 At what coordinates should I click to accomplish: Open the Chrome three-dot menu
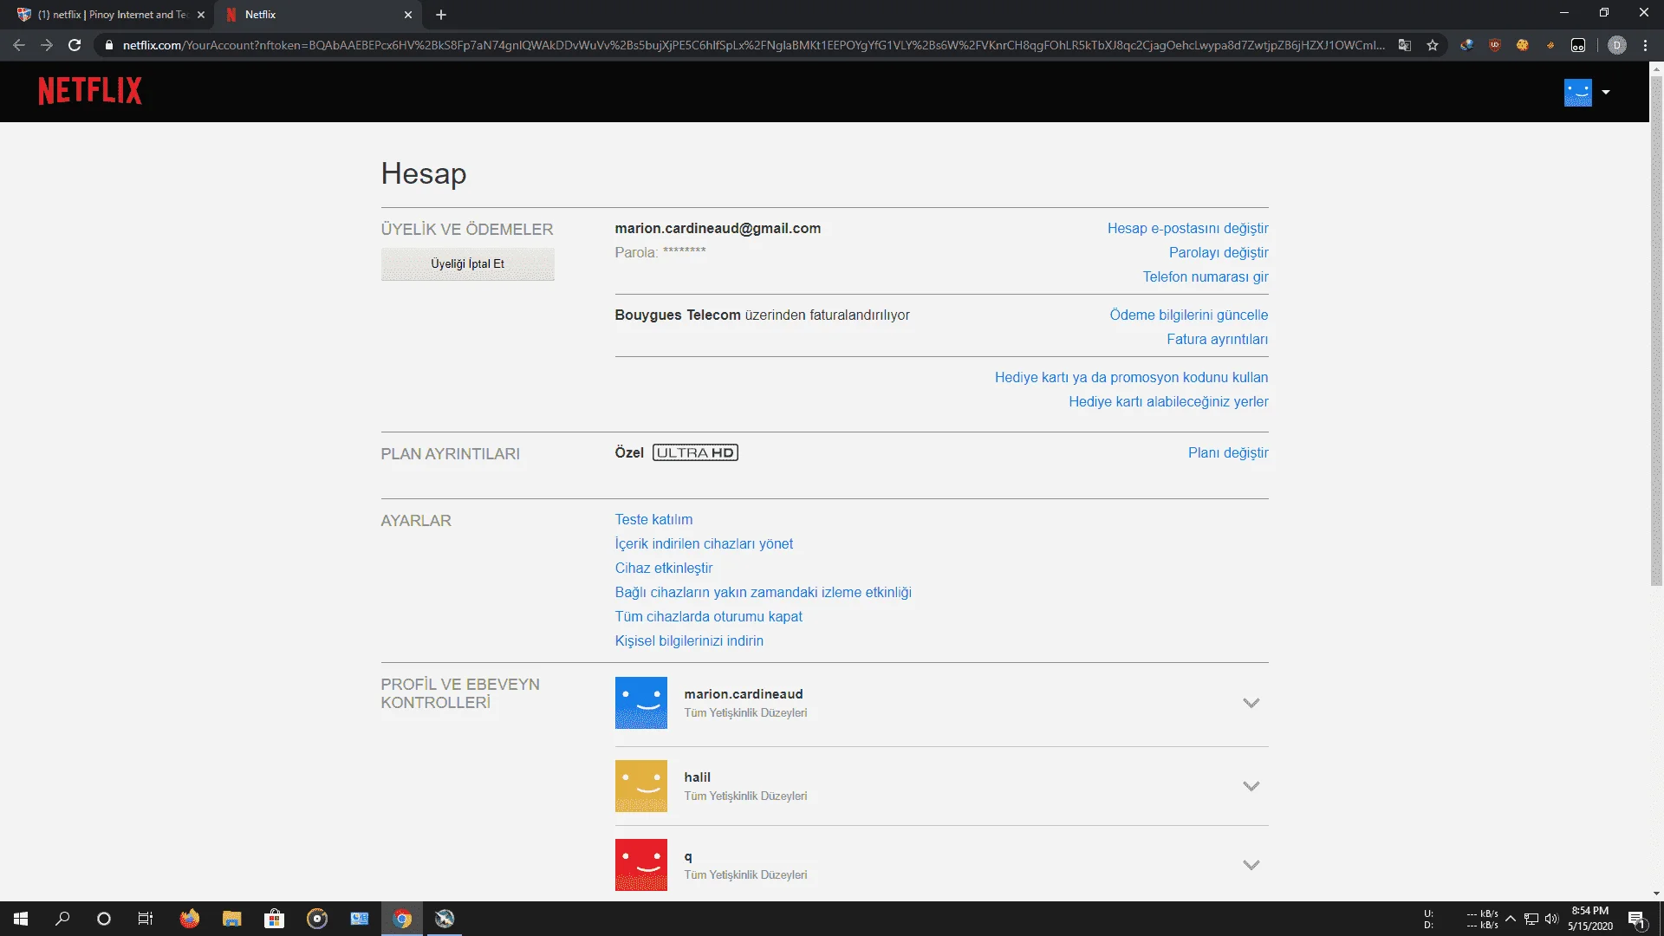1645,45
